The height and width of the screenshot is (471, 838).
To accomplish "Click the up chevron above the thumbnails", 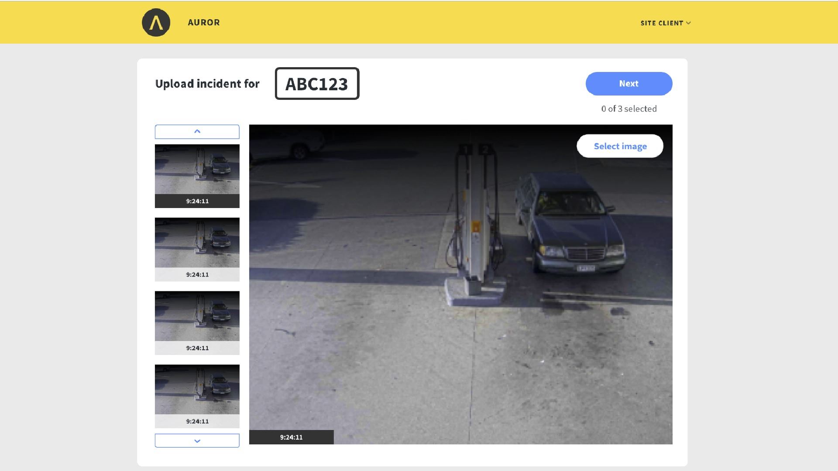I will (197, 132).
